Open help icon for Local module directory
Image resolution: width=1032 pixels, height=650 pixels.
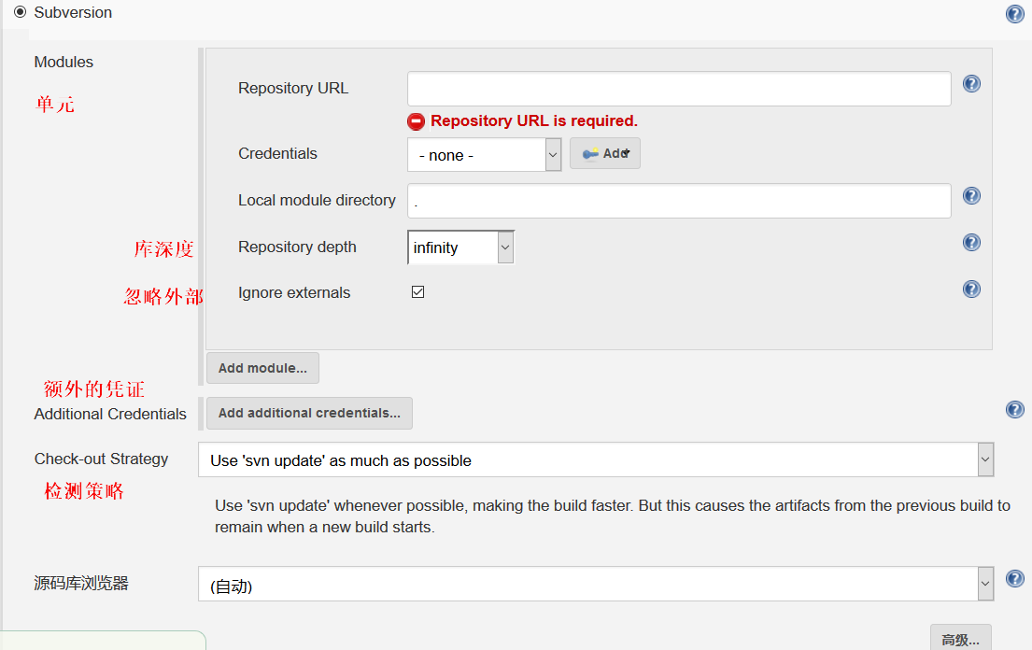(x=971, y=195)
